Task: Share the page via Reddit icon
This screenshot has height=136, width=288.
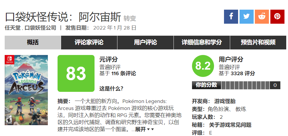Action: point(262,17)
